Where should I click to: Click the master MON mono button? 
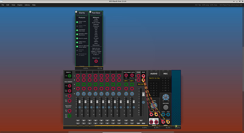[x=143, y=123]
